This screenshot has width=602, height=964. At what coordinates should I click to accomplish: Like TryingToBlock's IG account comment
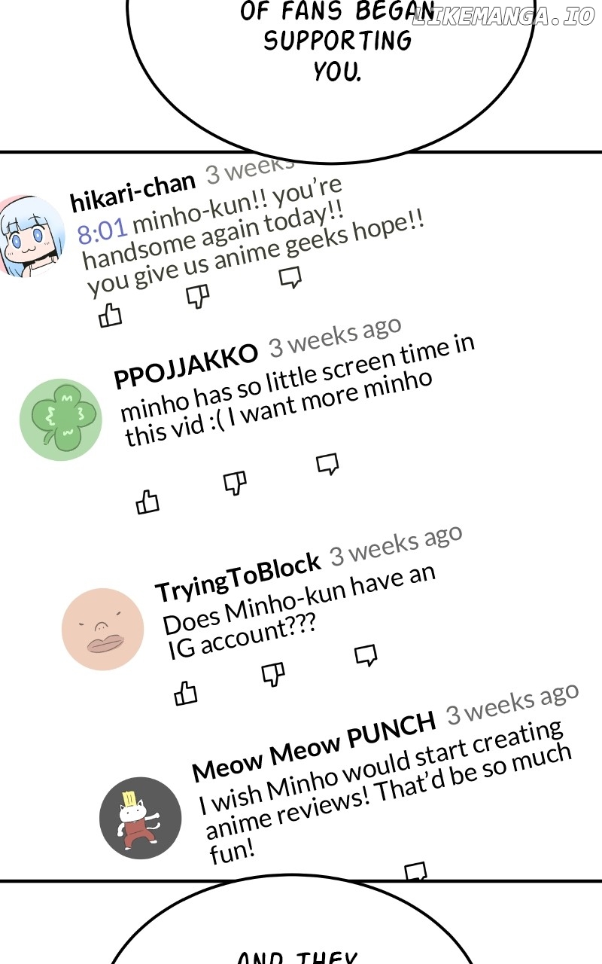point(185,692)
